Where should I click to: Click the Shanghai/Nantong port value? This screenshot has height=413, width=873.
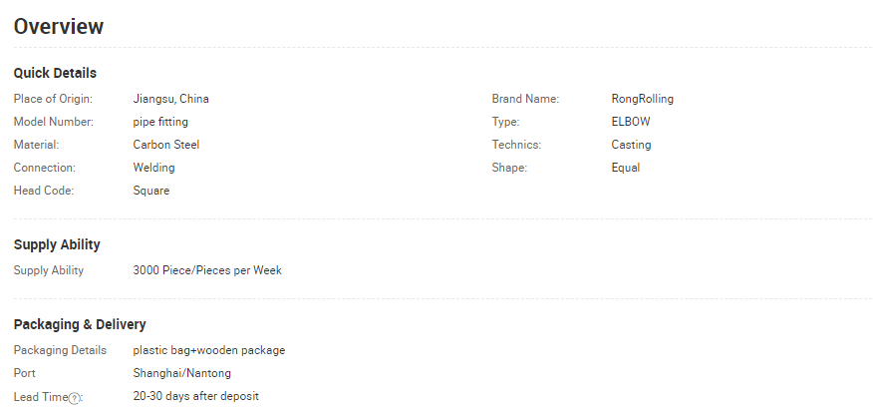(181, 373)
